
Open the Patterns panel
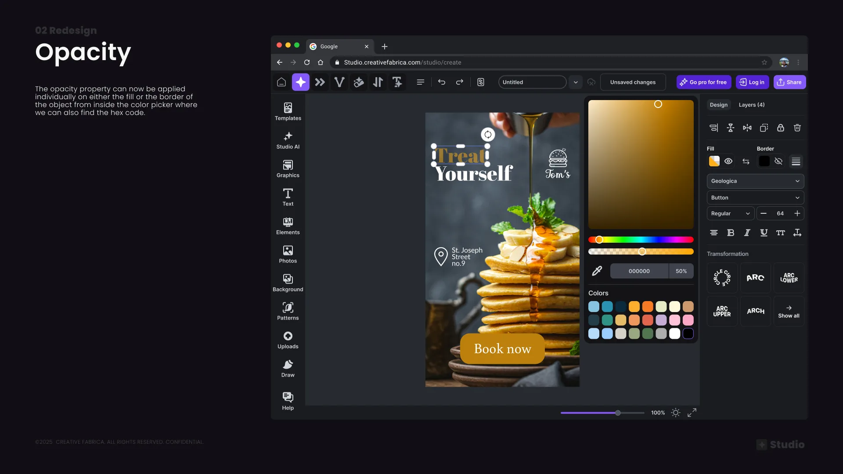[288, 311]
